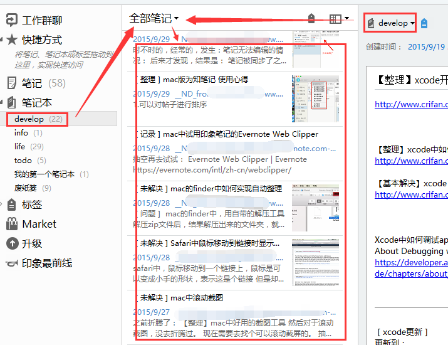
Task: Click the 标签 sidebar label
Action: coord(32,204)
